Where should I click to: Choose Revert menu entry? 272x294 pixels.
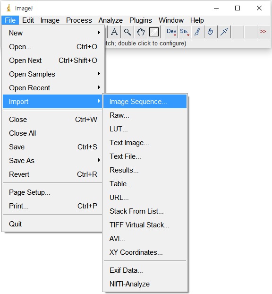point(53,174)
